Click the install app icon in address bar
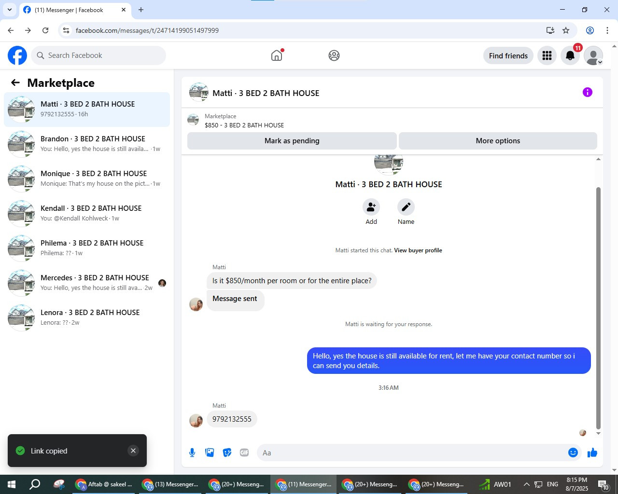This screenshot has height=494, width=618. (x=550, y=30)
